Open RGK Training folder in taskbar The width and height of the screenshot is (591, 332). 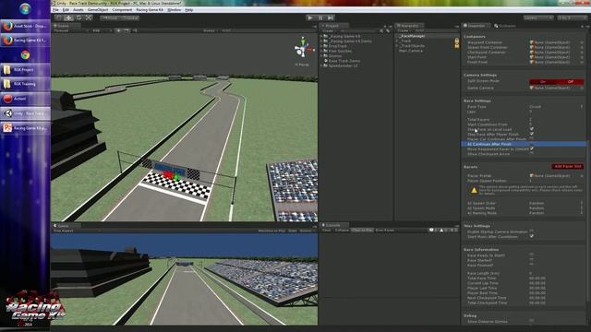25,84
